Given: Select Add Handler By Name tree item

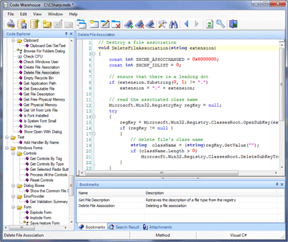Looking at the screenshot, I should pyautogui.click(x=41, y=142).
